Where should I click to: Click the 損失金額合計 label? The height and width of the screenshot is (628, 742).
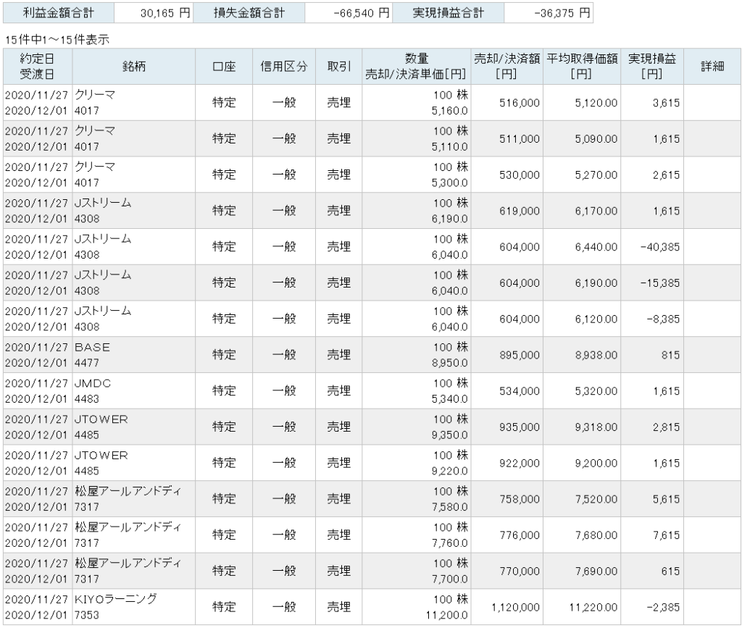coord(249,13)
